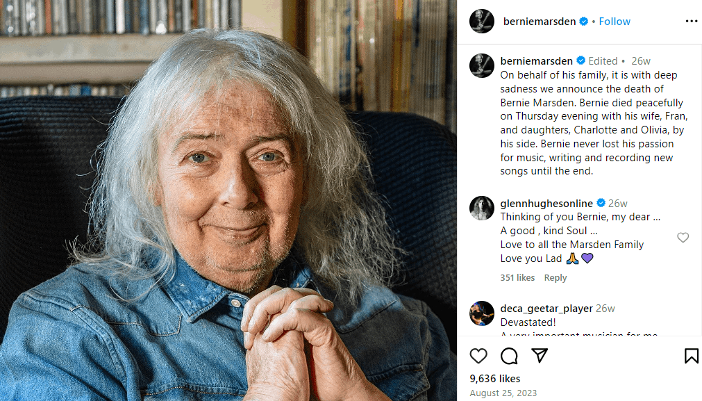This screenshot has width=702, height=401.
Task: Visit deca_geetar_player's profile username
Action: tap(546, 309)
